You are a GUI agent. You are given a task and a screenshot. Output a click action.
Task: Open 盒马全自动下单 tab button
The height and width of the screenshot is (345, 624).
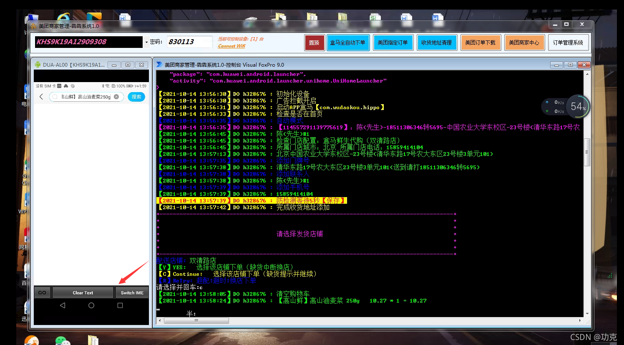(x=348, y=42)
